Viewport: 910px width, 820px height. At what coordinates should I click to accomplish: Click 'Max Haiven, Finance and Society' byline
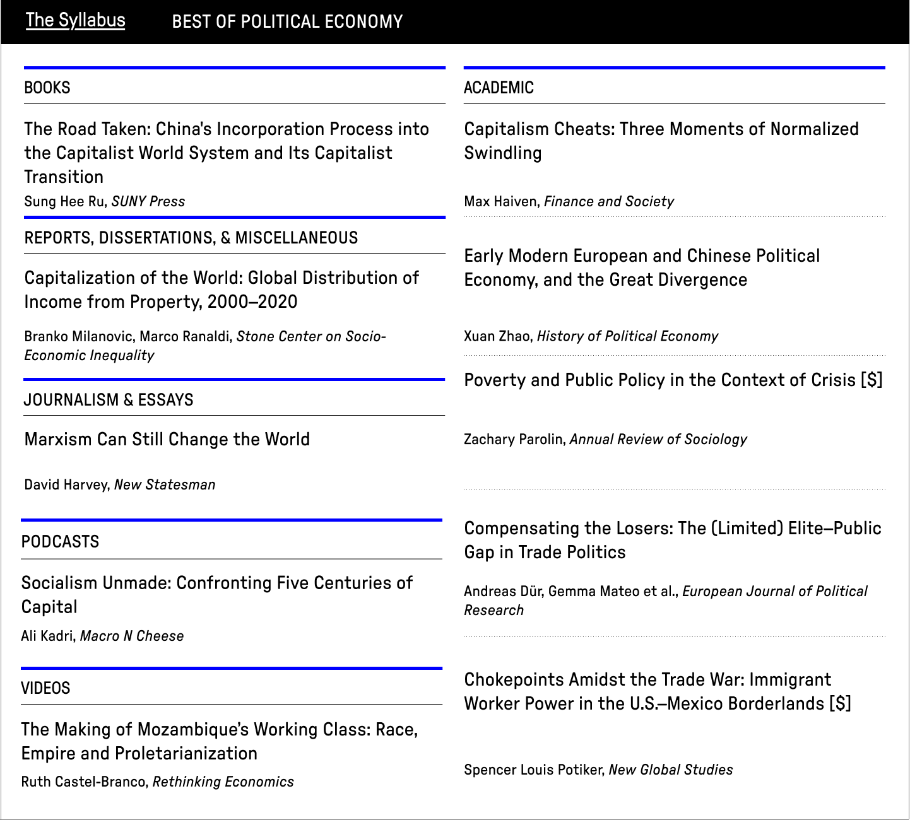[x=569, y=201]
